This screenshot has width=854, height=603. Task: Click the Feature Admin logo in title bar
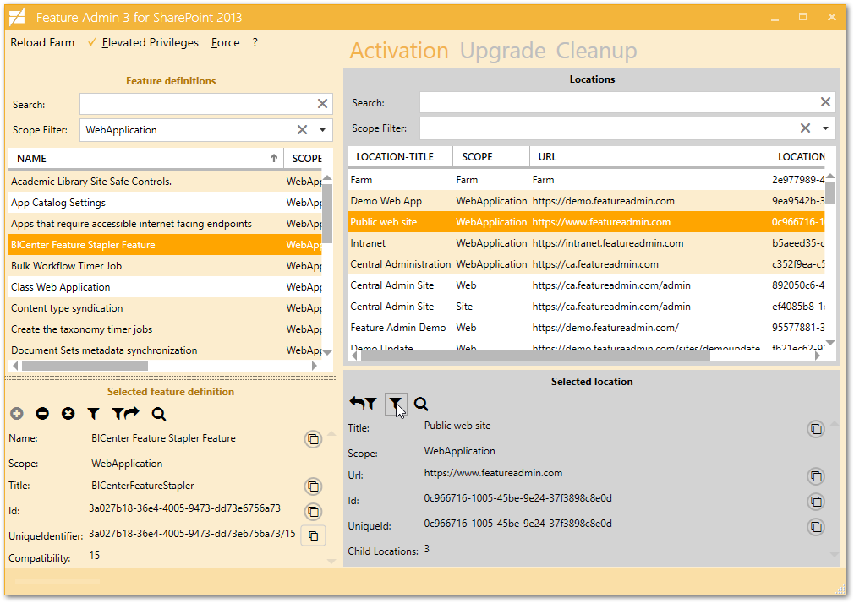pyautogui.click(x=18, y=17)
